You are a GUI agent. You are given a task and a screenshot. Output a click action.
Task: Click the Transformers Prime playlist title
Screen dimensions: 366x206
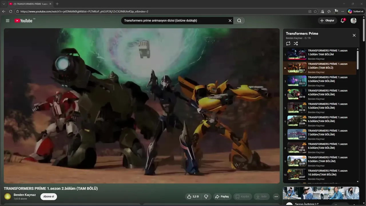[x=302, y=33]
